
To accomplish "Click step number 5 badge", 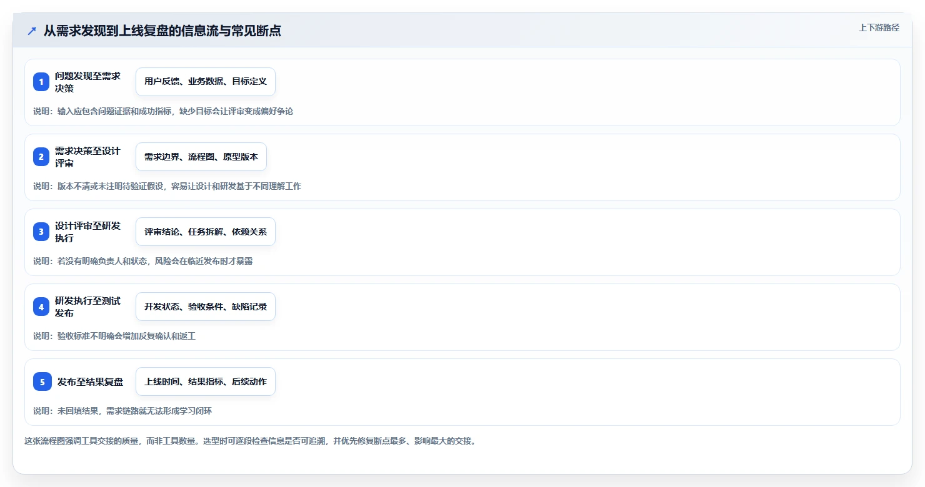I will (x=42, y=381).
